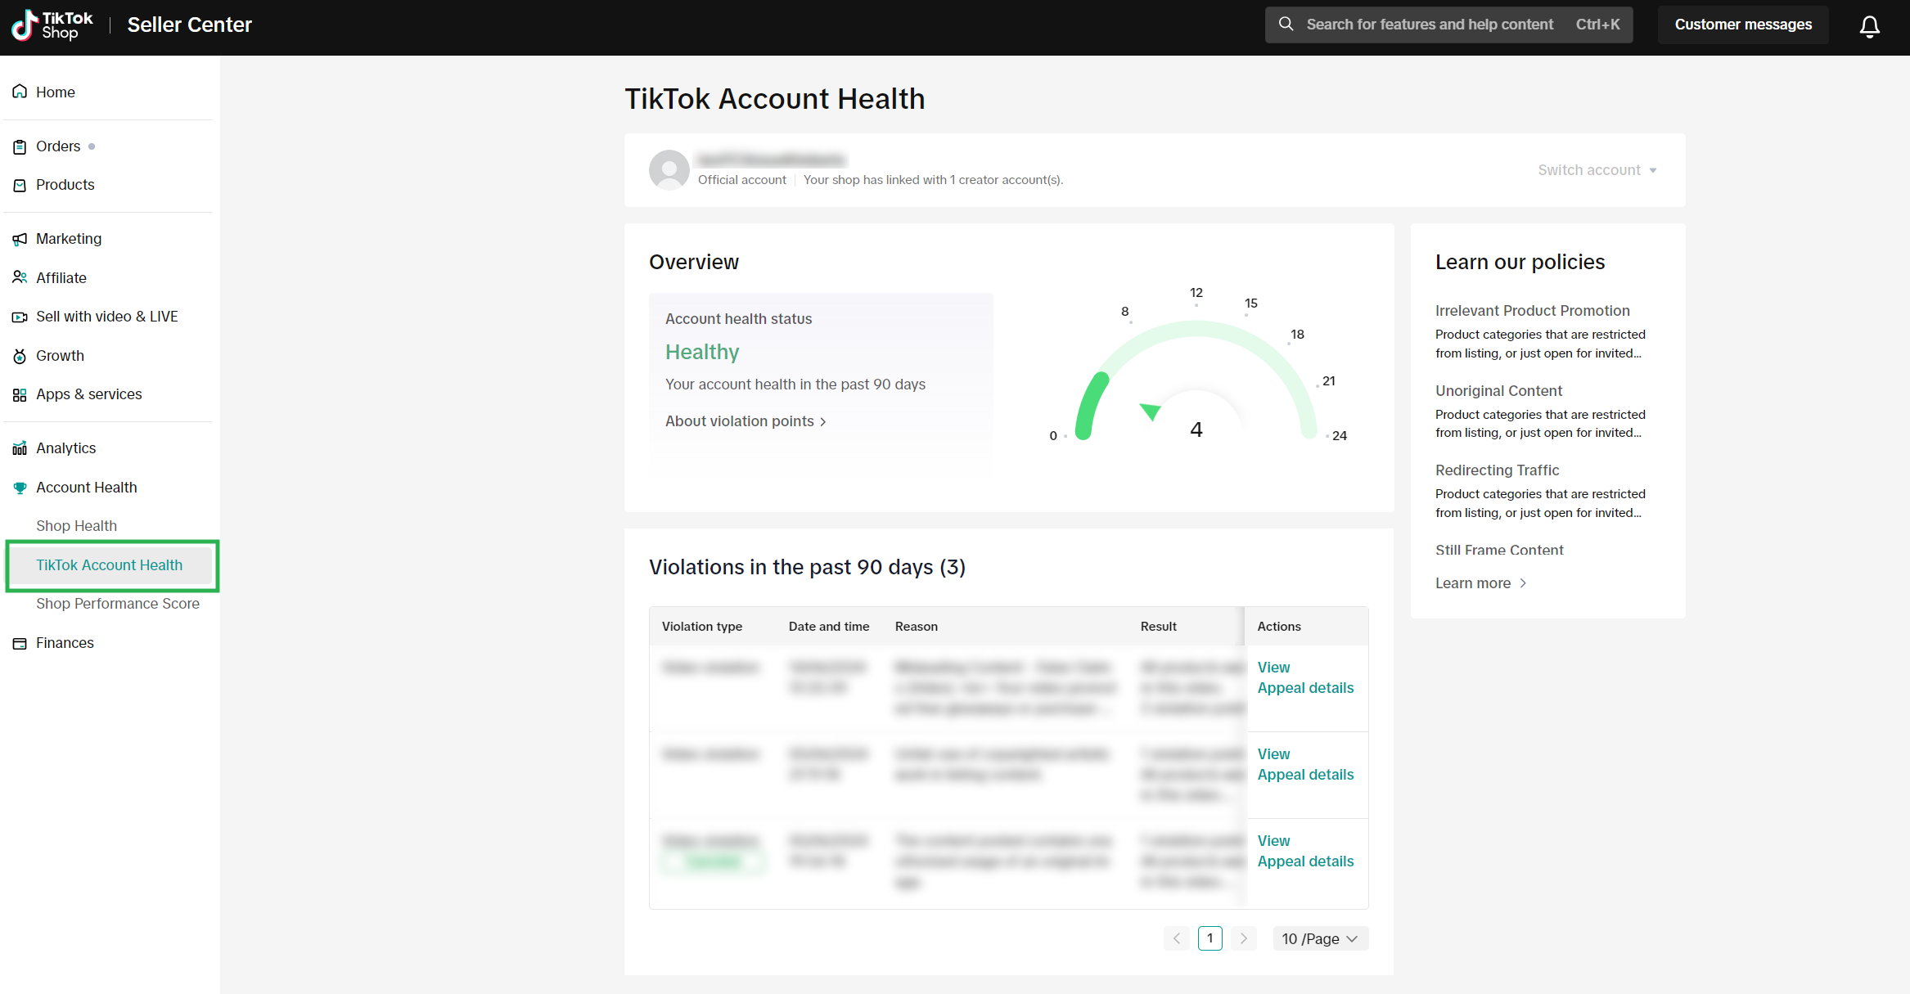Select Shop Performance Score menu item
The height and width of the screenshot is (994, 1910).
point(117,604)
